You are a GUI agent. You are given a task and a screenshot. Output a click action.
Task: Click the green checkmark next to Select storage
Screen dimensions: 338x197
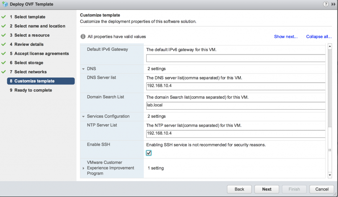4,63
